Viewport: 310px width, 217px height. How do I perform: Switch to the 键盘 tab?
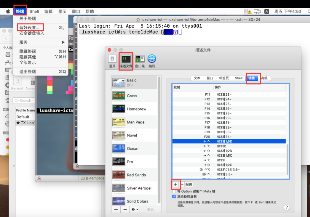tap(252, 78)
